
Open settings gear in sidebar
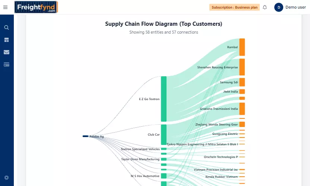pos(6,178)
